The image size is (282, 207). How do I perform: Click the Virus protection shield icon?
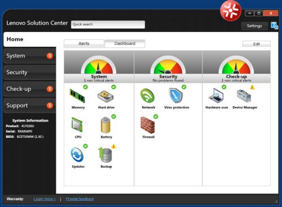(x=175, y=96)
